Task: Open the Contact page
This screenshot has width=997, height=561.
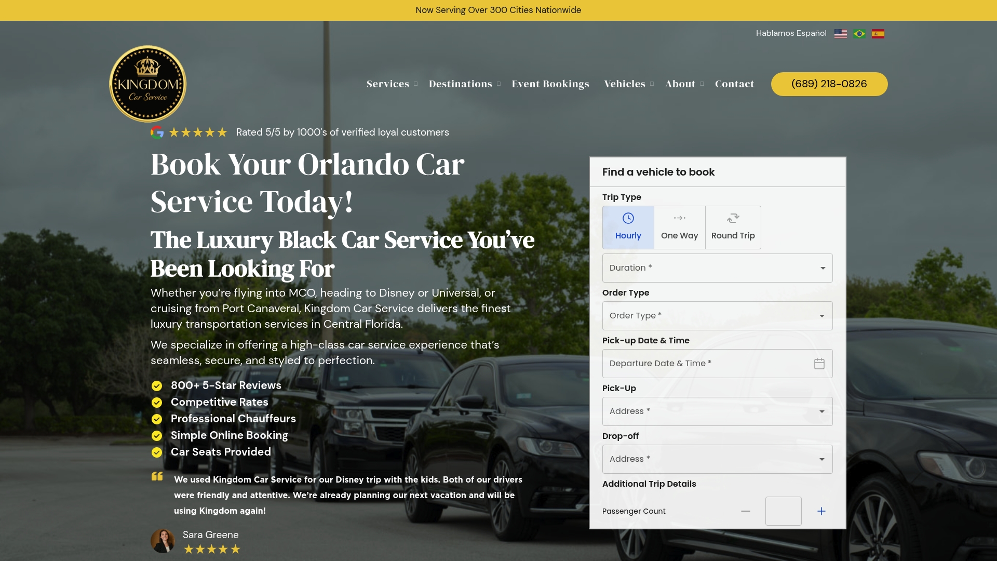Action: (x=734, y=84)
